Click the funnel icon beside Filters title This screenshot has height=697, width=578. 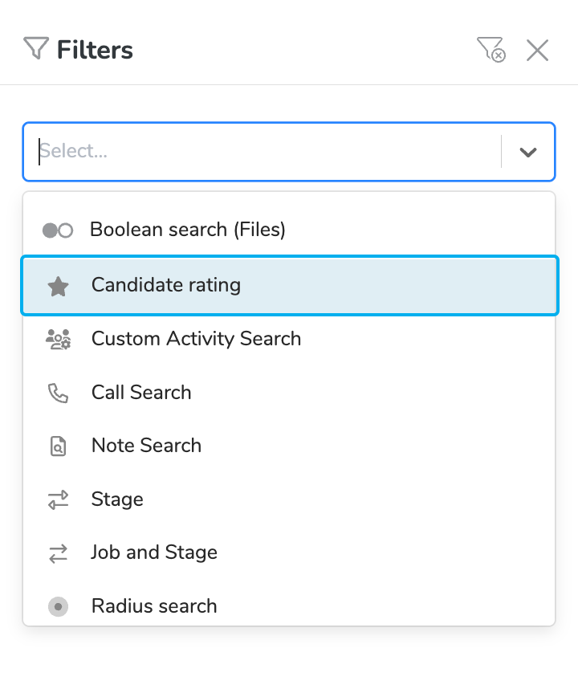[x=36, y=49]
